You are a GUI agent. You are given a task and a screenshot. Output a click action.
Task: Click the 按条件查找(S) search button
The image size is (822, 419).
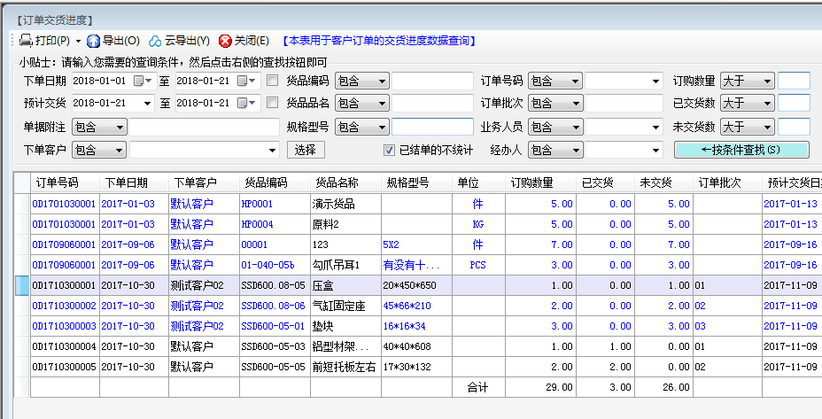point(741,150)
